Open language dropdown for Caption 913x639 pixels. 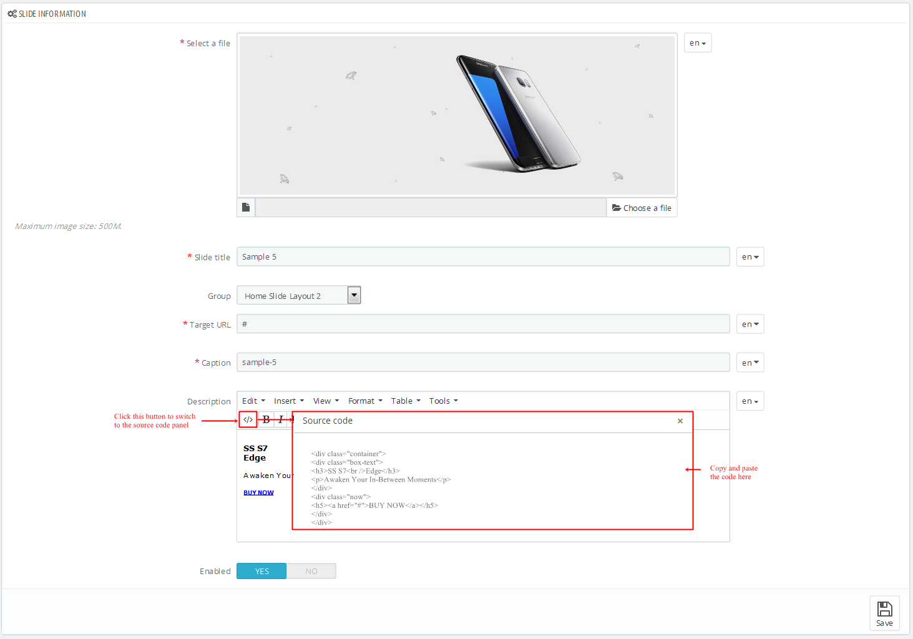750,363
